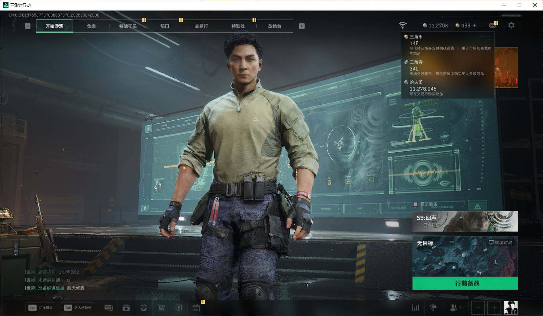
Task: Open the level 60 player avatar
Action: pyautogui.click(x=511, y=308)
